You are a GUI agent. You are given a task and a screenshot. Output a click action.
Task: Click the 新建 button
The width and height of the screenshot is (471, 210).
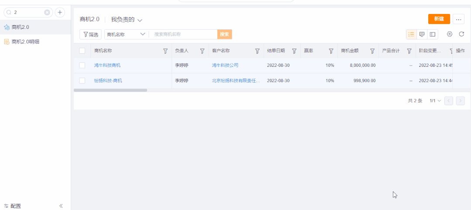[439, 19]
